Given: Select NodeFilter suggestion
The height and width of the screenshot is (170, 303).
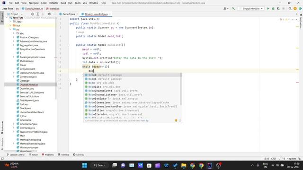Looking at the screenshot, I should pos(133,110).
